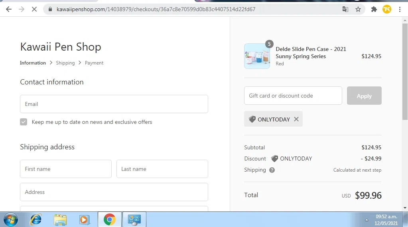Click the browser address bar URL
The height and width of the screenshot is (227, 408).
pyautogui.click(x=156, y=9)
